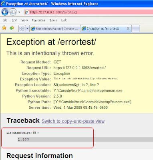Open Favorites Center star icon
Image resolution: width=153 pixels, height=160 pixels.
[x=4, y=28]
